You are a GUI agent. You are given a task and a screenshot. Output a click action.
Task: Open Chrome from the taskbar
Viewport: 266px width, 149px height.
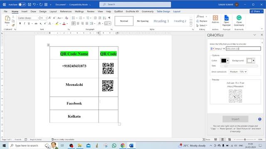coord(123,145)
